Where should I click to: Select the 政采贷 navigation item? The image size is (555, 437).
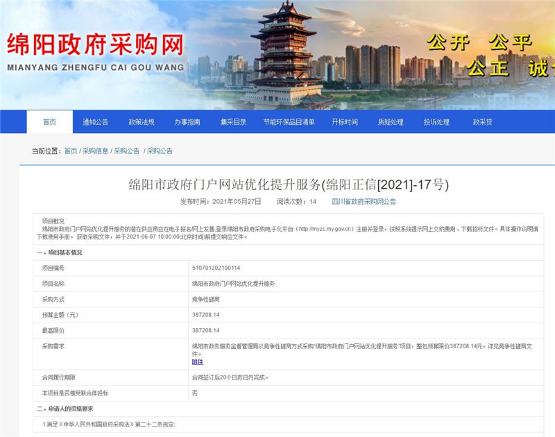point(483,122)
